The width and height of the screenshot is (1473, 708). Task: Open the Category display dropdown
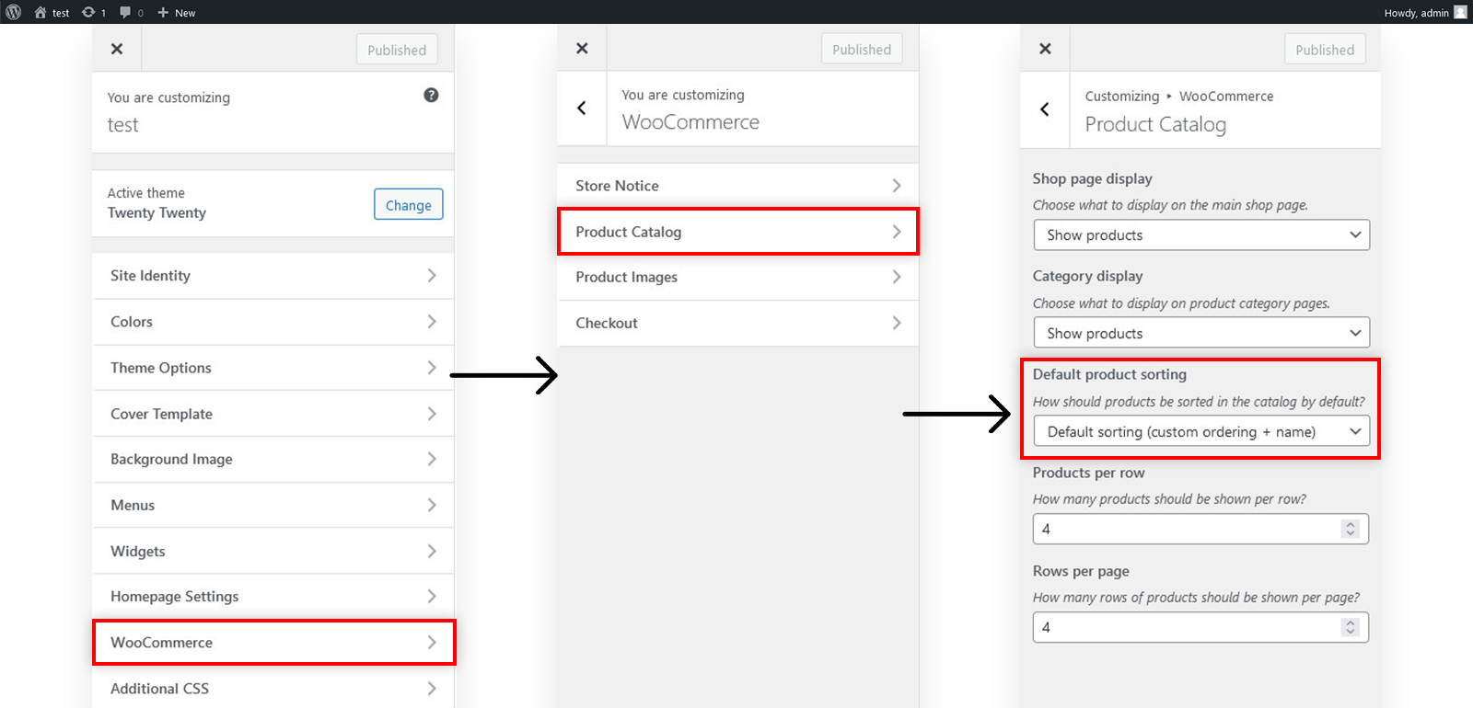tap(1201, 333)
